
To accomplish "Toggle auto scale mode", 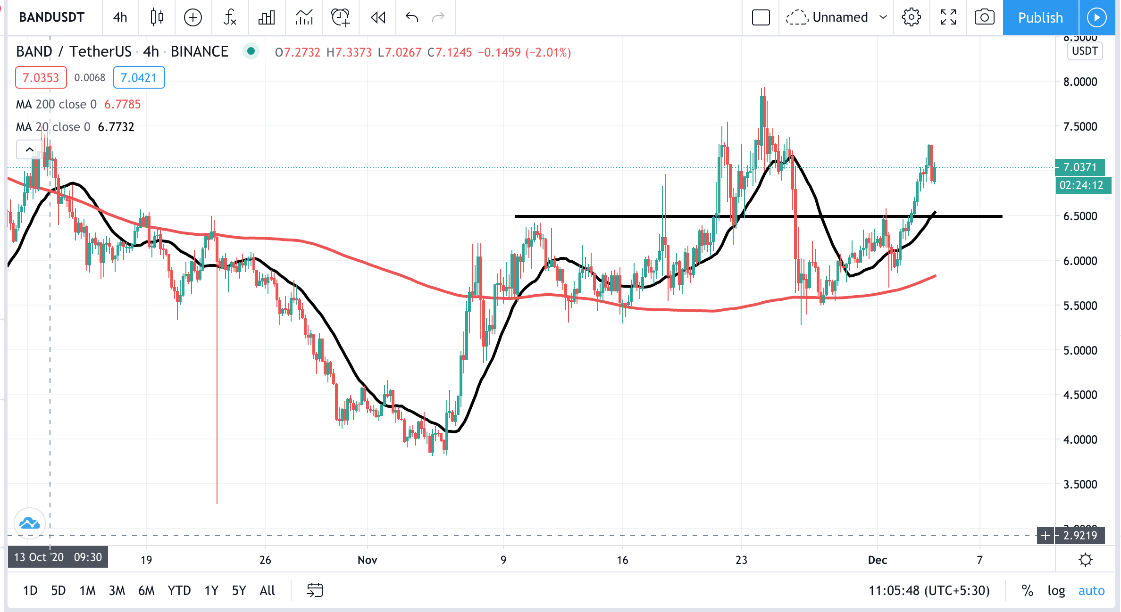I will click(1091, 590).
